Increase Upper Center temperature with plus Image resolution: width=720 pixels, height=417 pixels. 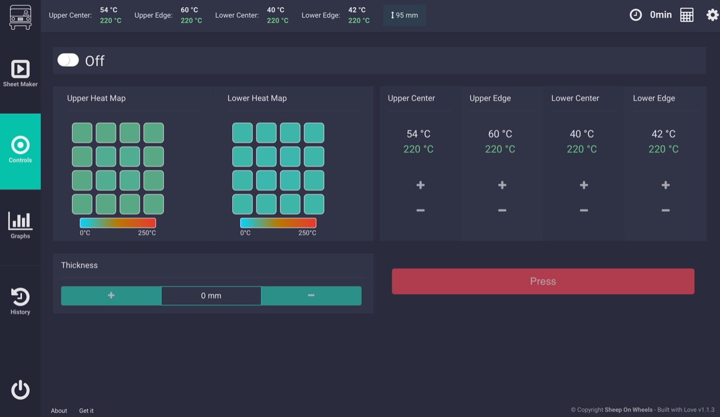[x=420, y=185]
